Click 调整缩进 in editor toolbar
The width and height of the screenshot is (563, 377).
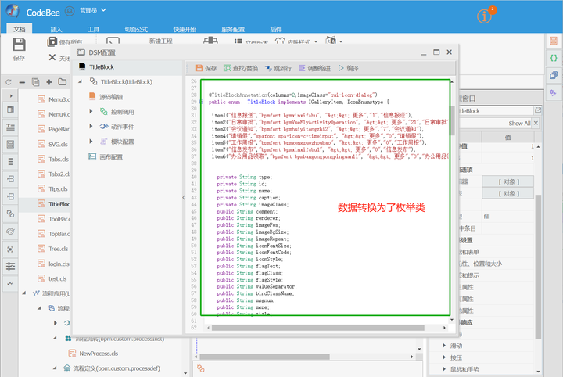click(315, 68)
